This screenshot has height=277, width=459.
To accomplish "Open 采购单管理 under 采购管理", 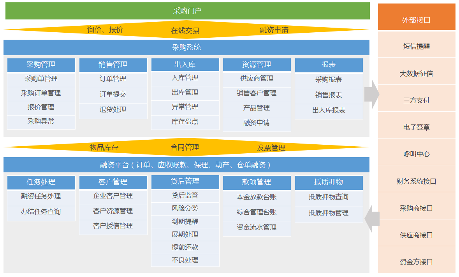I will tap(41, 79).
